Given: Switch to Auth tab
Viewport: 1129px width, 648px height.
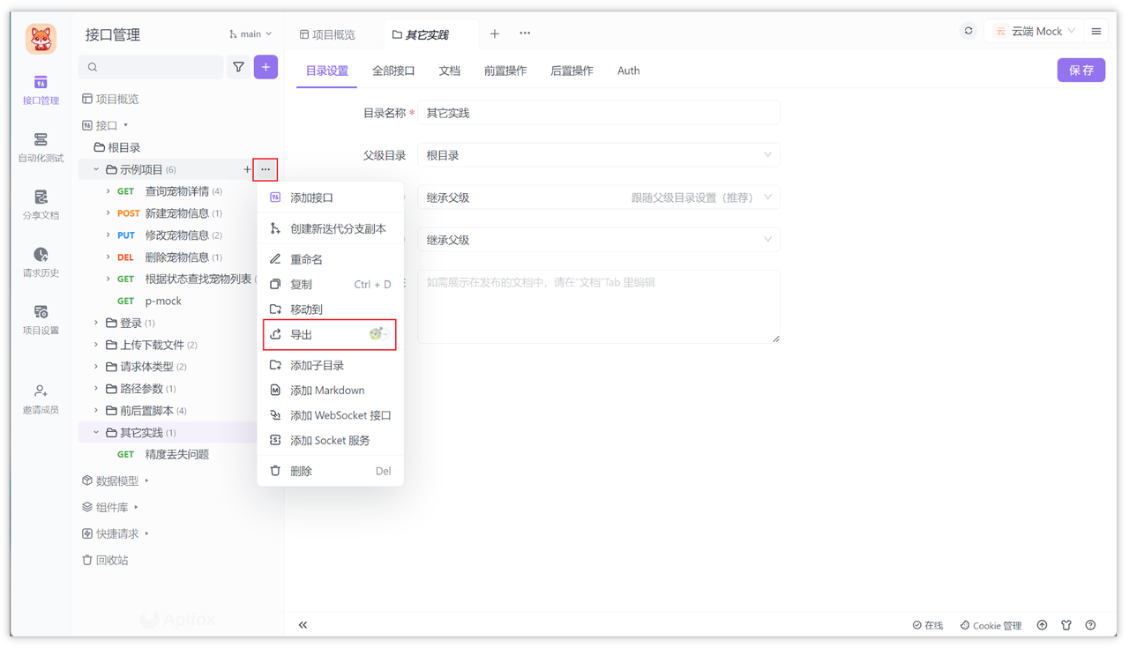Looking at the screenshot, I should (629, 71).
